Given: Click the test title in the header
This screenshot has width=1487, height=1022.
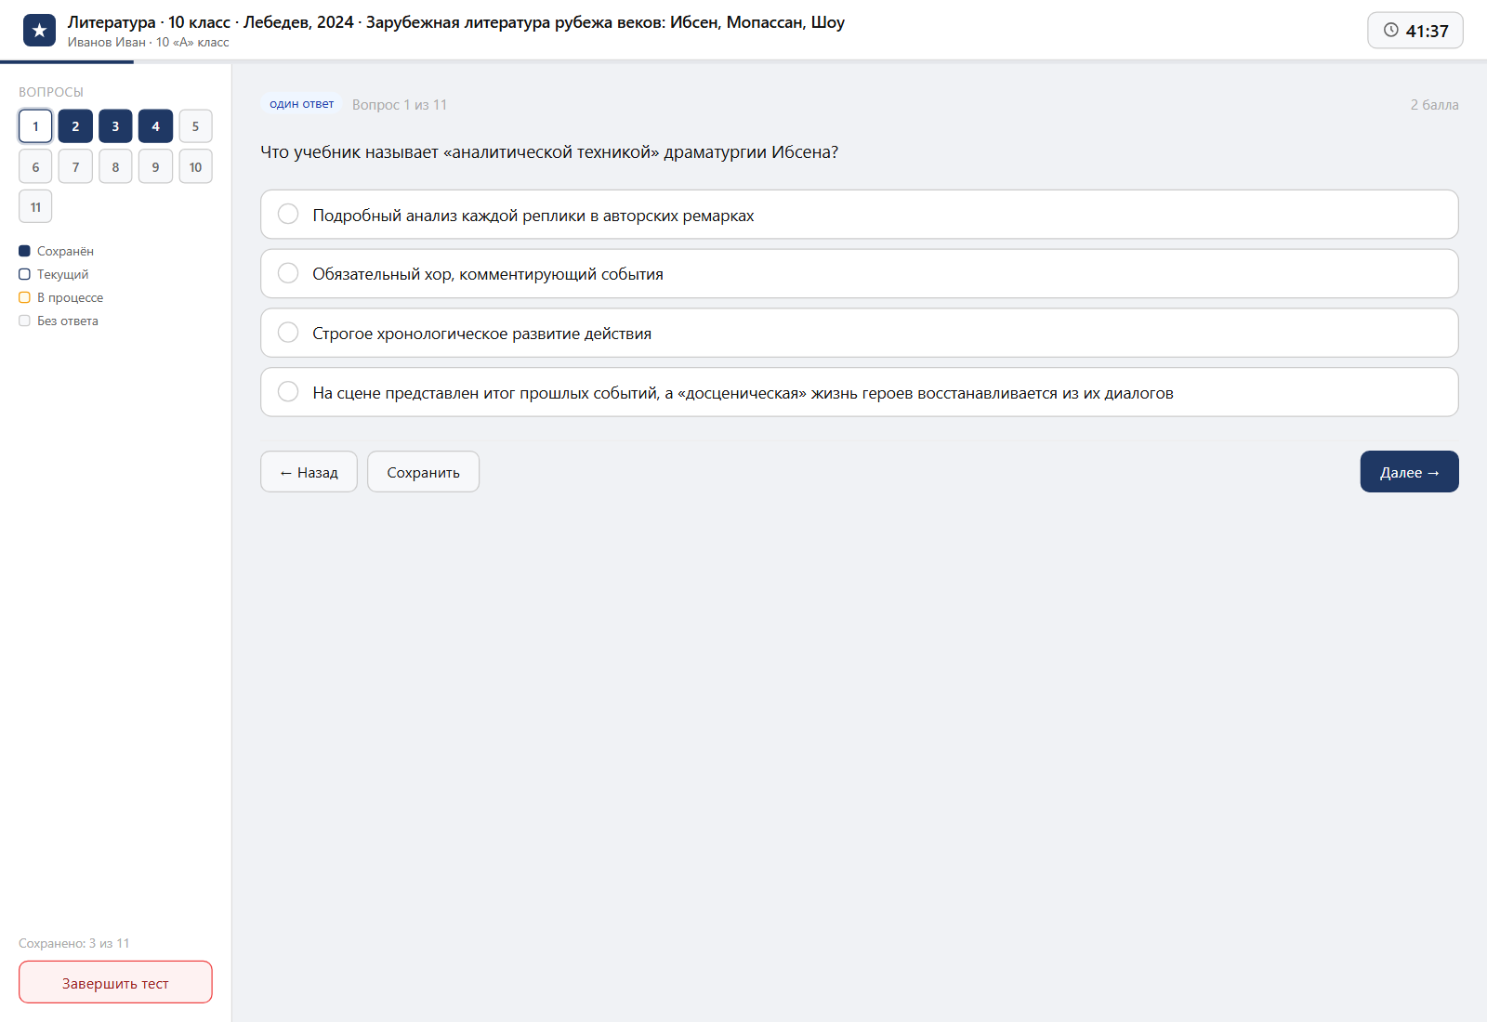Looking at the screenshot, I should click(456, 22).
